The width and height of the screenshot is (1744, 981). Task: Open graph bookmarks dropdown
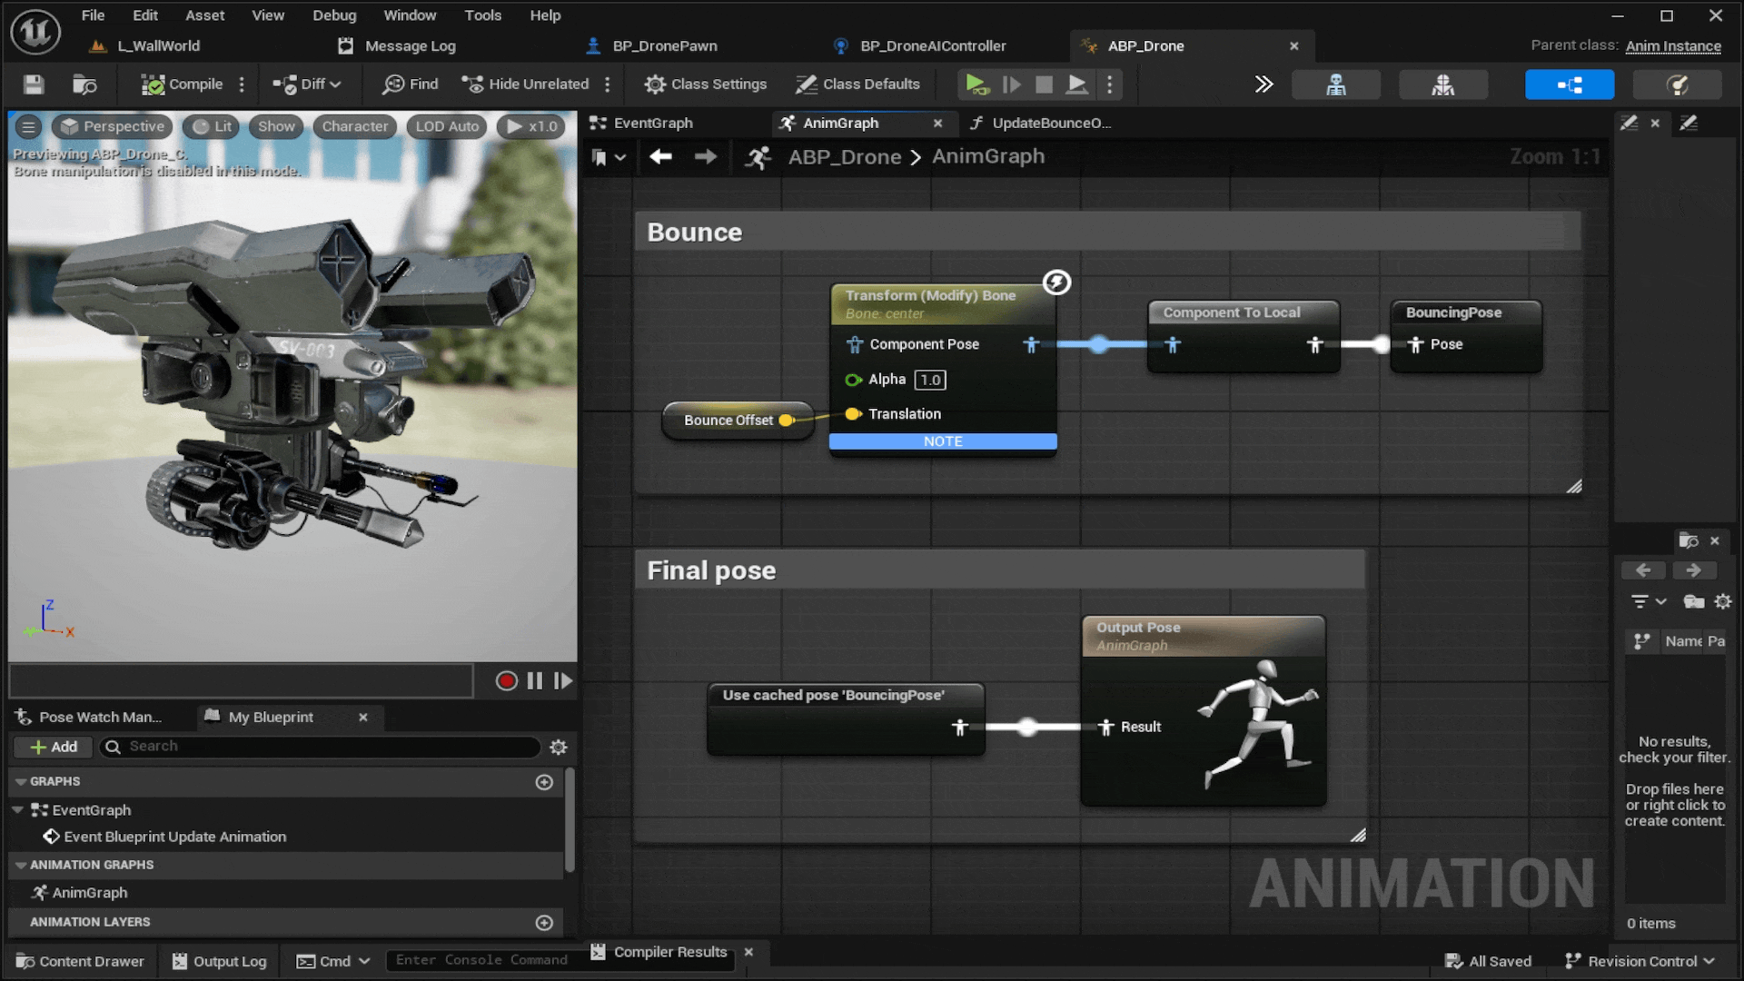tap(609, 157)
